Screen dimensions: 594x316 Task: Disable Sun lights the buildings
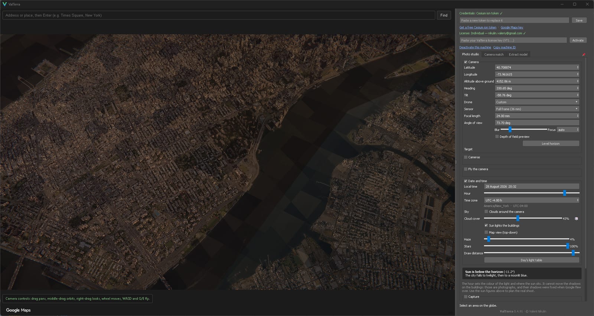tap(486, 226)
